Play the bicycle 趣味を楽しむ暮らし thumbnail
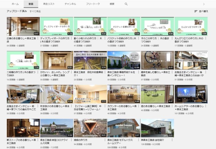 pyautogui.click(x=158, y=60)
